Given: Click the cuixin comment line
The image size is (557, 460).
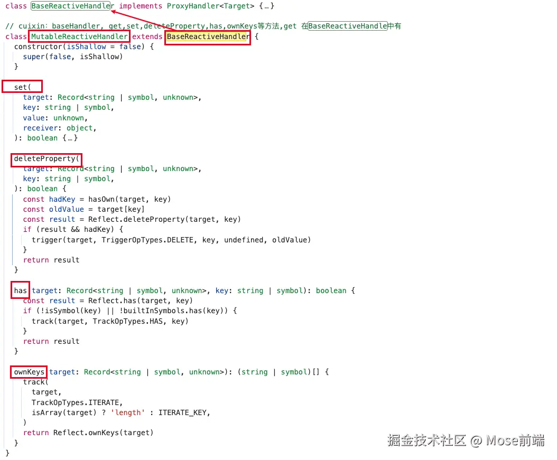Looking at the screenshot, I should point(203,26).
